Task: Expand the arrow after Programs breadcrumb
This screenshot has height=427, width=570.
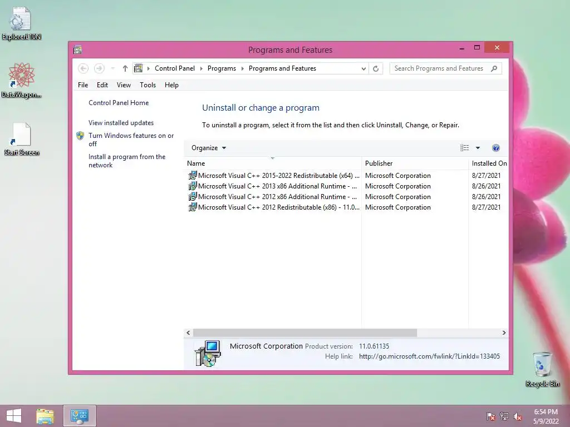Action: pyautogui.click(x=243, y=68)
